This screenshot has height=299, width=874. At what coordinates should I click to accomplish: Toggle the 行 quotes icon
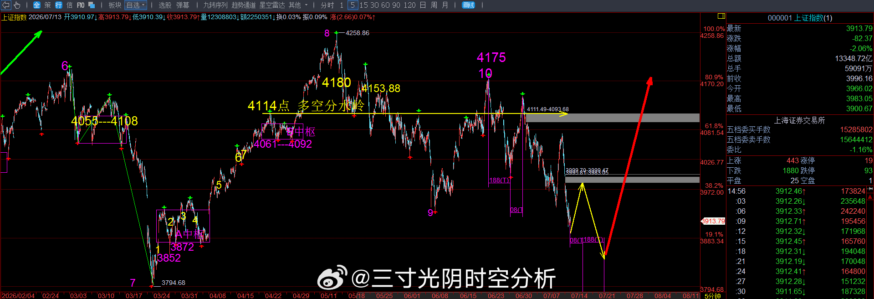[x=59, y=5]
